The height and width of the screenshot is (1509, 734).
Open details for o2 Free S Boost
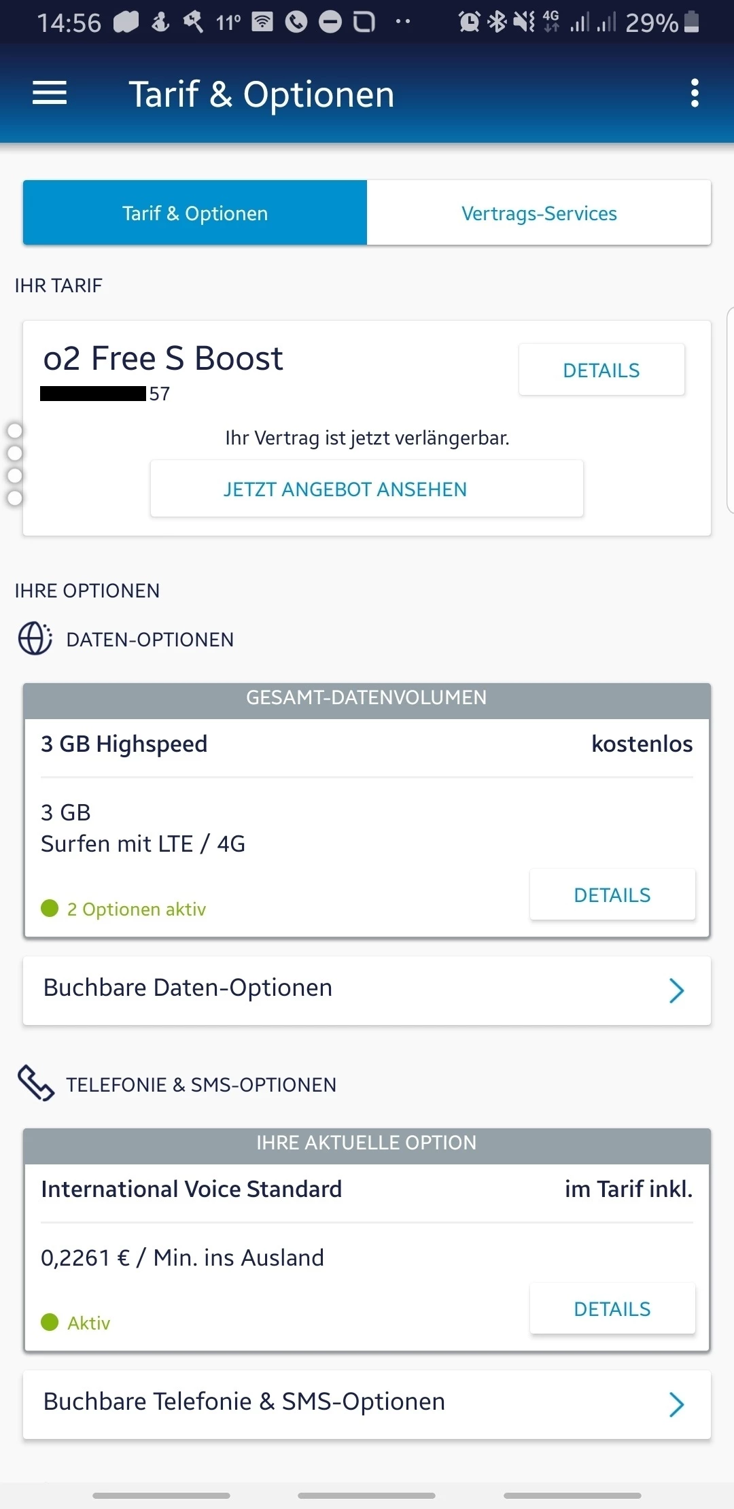tap(601, 370)
